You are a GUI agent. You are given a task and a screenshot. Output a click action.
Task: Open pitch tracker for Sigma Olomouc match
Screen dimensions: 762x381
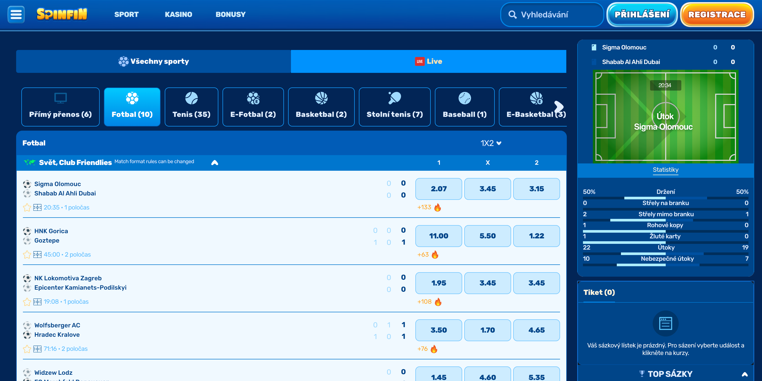[37, 207]
